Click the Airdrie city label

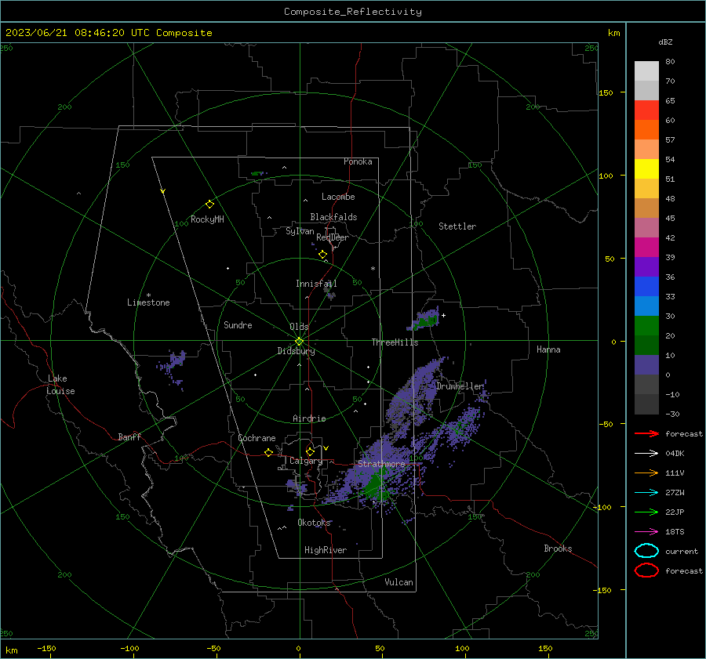309,418
